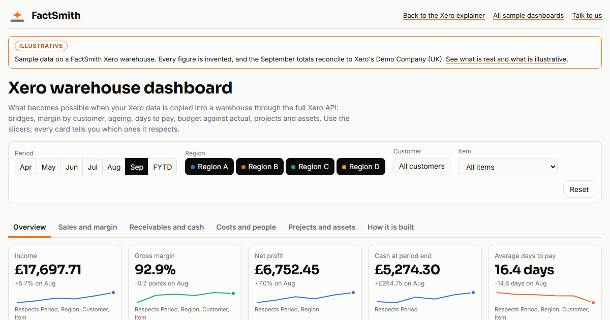Toggle the Region A slicer
This screenshot has height=320, width=610.
point(209,167)
